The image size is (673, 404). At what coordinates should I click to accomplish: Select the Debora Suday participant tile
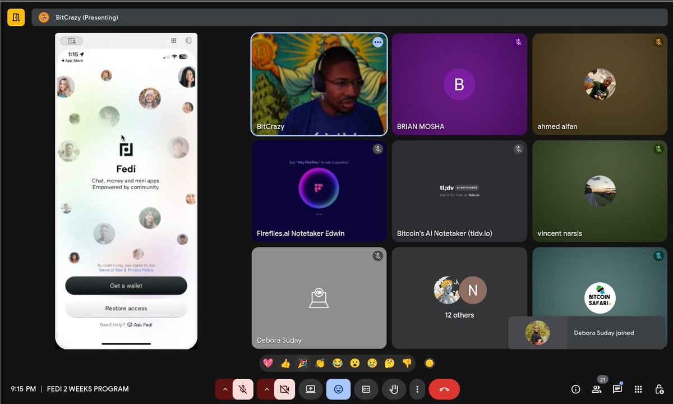(x=319, y=298)
